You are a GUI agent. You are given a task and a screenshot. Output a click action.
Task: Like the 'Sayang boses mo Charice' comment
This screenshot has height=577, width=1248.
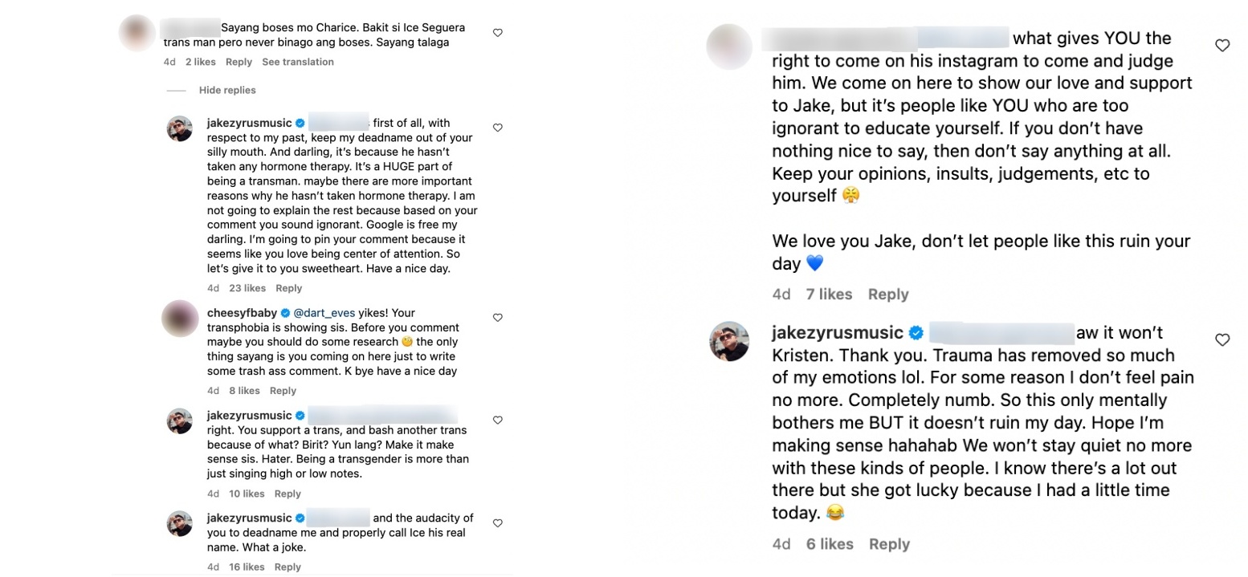[x=498, y=33]
